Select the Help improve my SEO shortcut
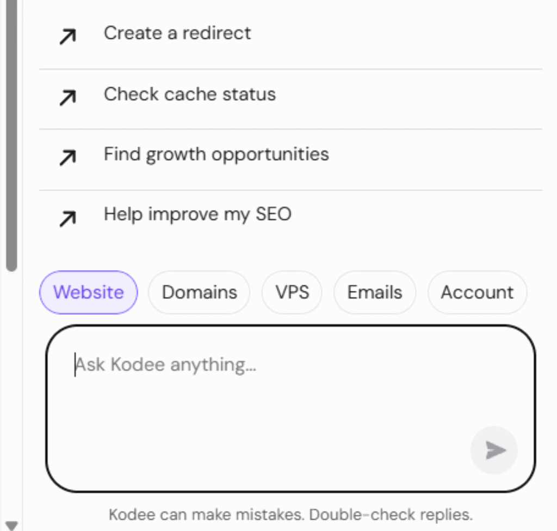Image resolution: width=557 pixels, height=531 pixels. pos(197,214)
